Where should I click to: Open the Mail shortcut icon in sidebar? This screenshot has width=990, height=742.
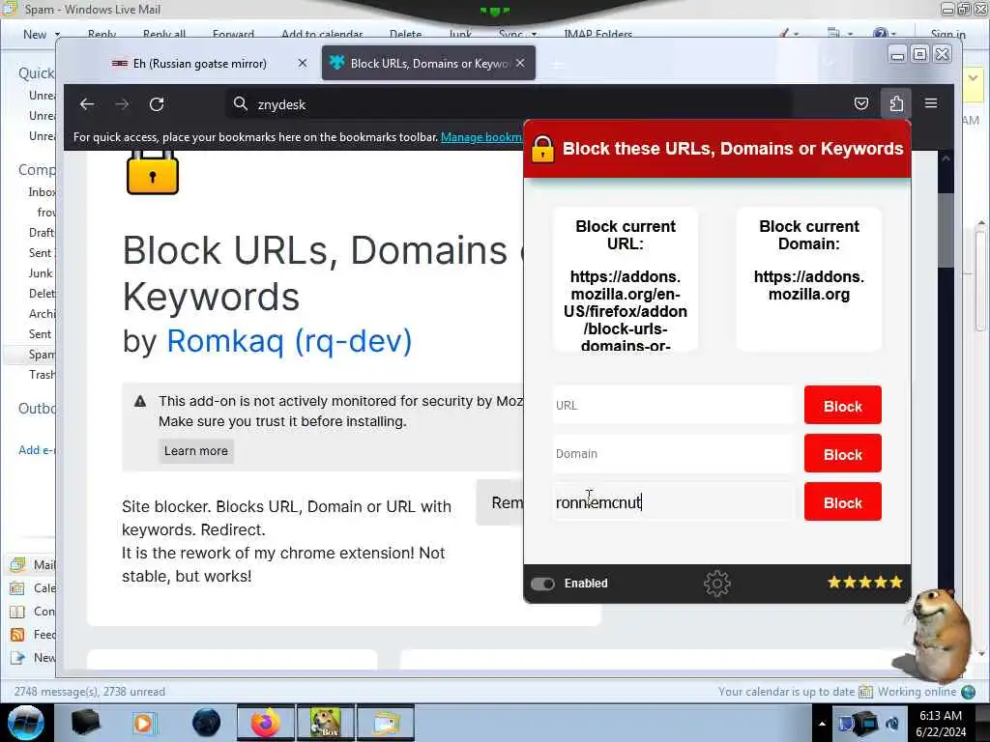[17, 564]
